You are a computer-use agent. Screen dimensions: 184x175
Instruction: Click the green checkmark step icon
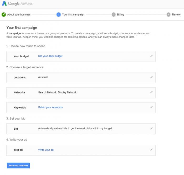(x=4, y=15)
